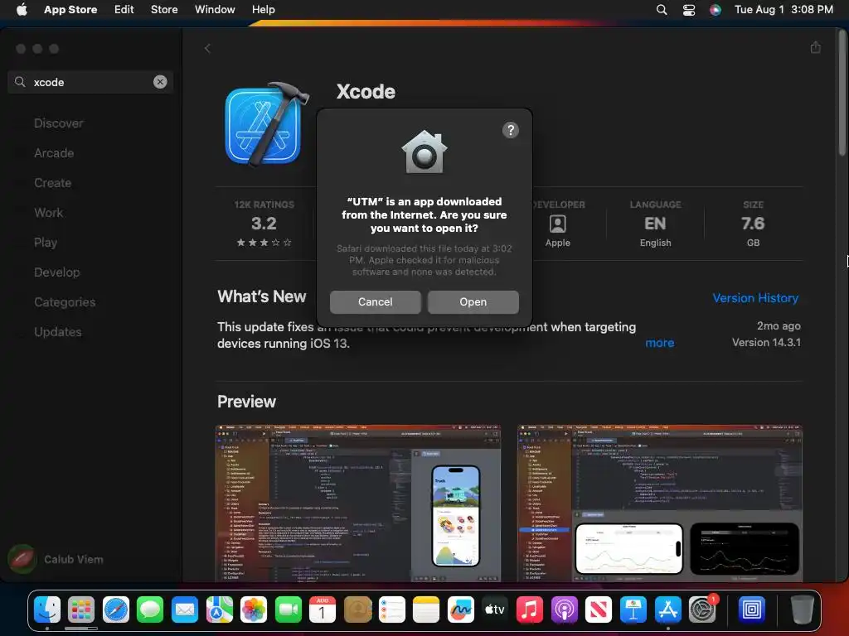Open App Store from the Dock

pos(667,609)
